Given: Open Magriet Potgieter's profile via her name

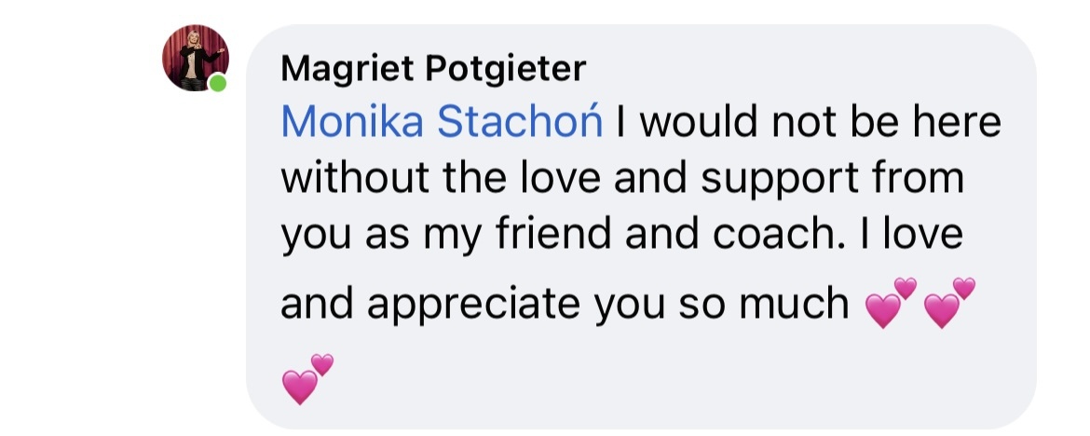Looking at the screenshot, I should [433, 68].
